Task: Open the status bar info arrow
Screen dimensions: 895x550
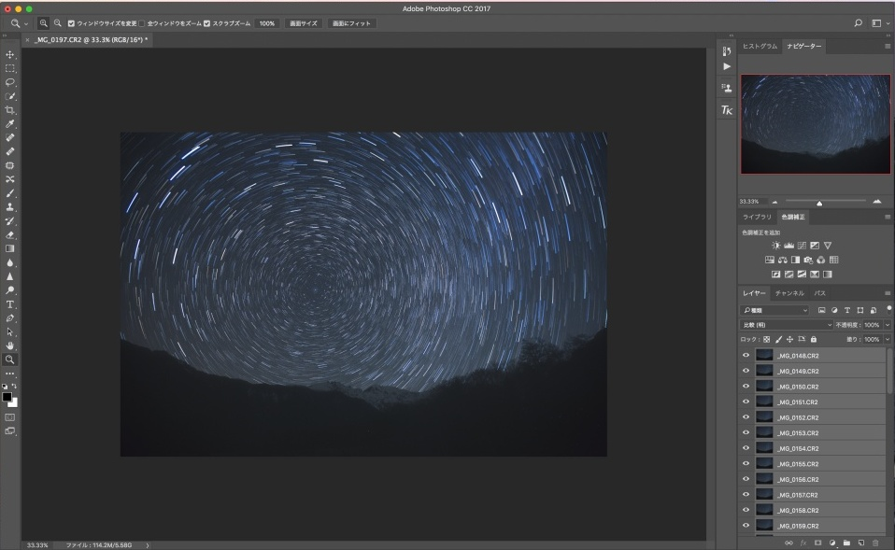Action: click(x=148, y=545)
